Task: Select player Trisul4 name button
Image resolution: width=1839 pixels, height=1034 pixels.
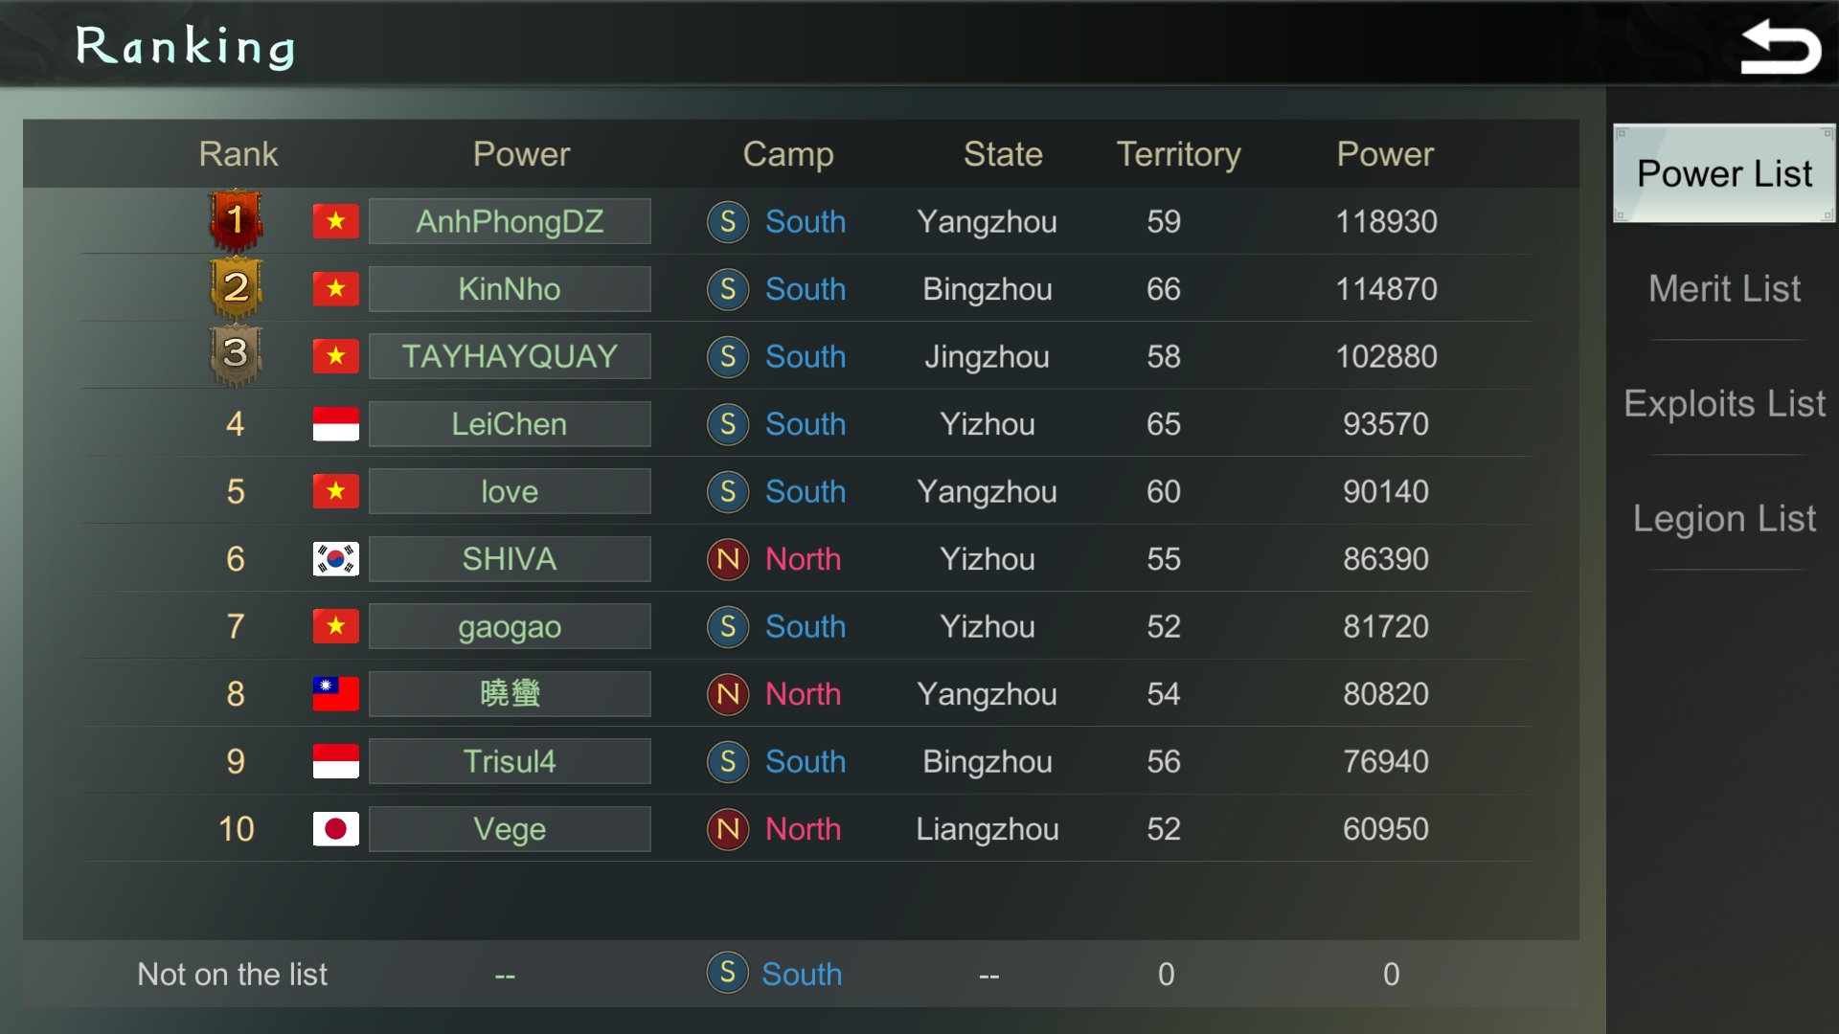Action: point(510,762)
